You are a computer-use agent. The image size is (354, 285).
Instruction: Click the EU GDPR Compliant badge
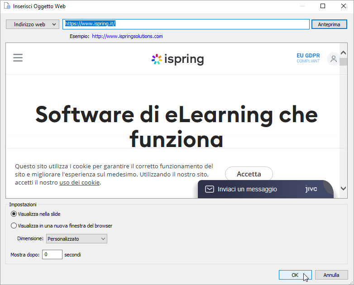coord(308,58)
